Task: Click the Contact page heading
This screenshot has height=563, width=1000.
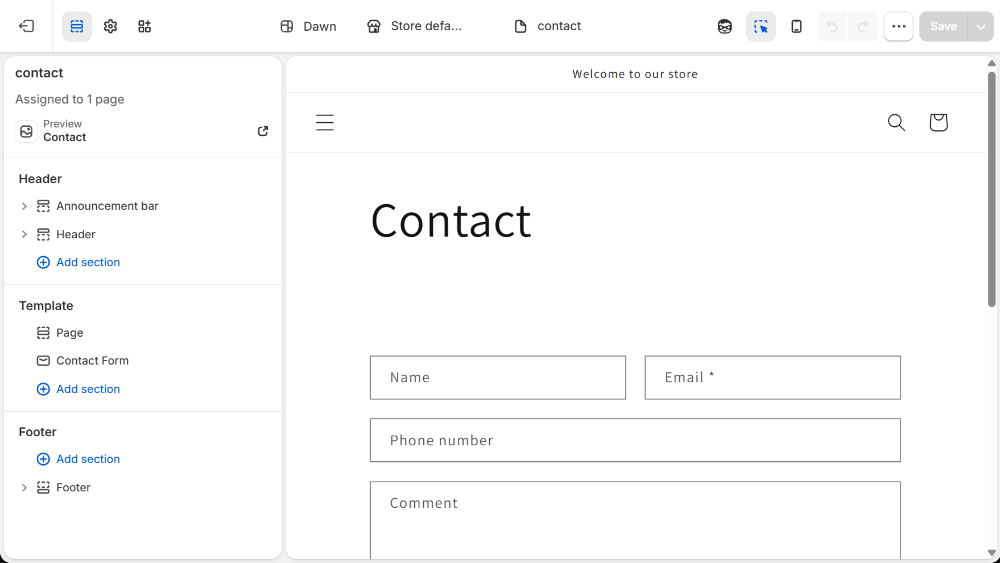Action: [x=451, y=221]
